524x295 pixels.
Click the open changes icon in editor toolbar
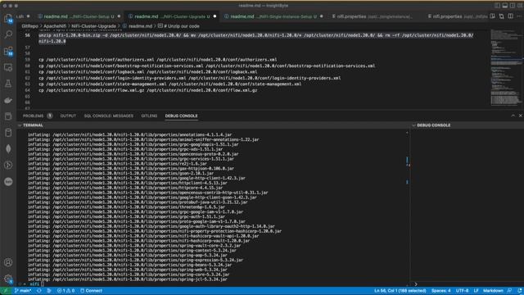pyautogui.click(x=502, y=16)
